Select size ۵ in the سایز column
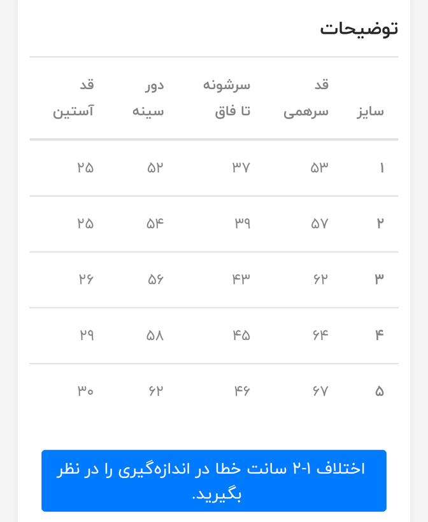This screenshot has width=428, height=522. 380,391
